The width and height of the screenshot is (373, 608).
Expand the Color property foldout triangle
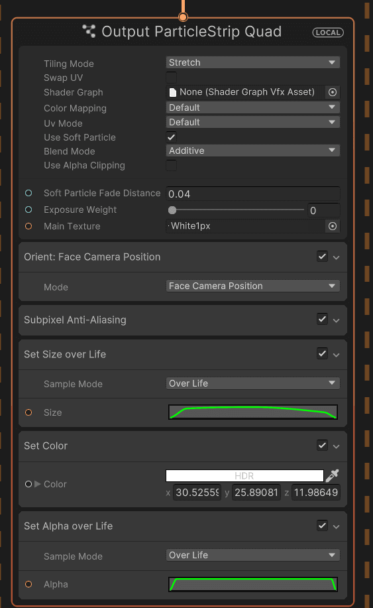(x=38, y=484)
